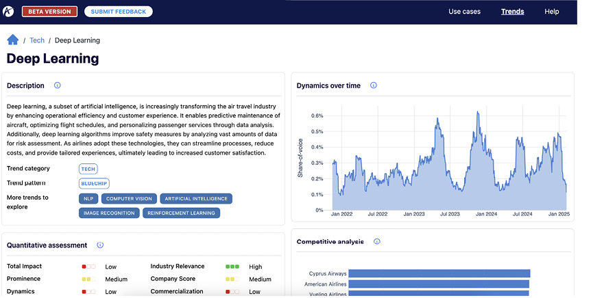Click the More trends to explore label
Viewport: 604px width, 298px height.
27,202
